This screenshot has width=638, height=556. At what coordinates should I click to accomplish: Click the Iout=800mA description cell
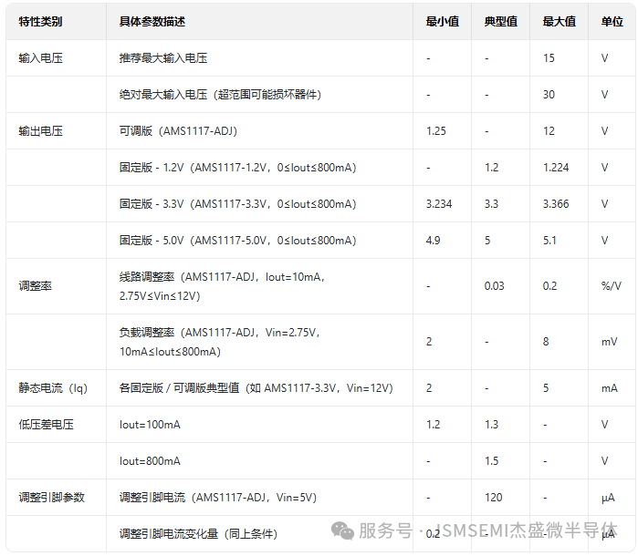pos(150,461)
